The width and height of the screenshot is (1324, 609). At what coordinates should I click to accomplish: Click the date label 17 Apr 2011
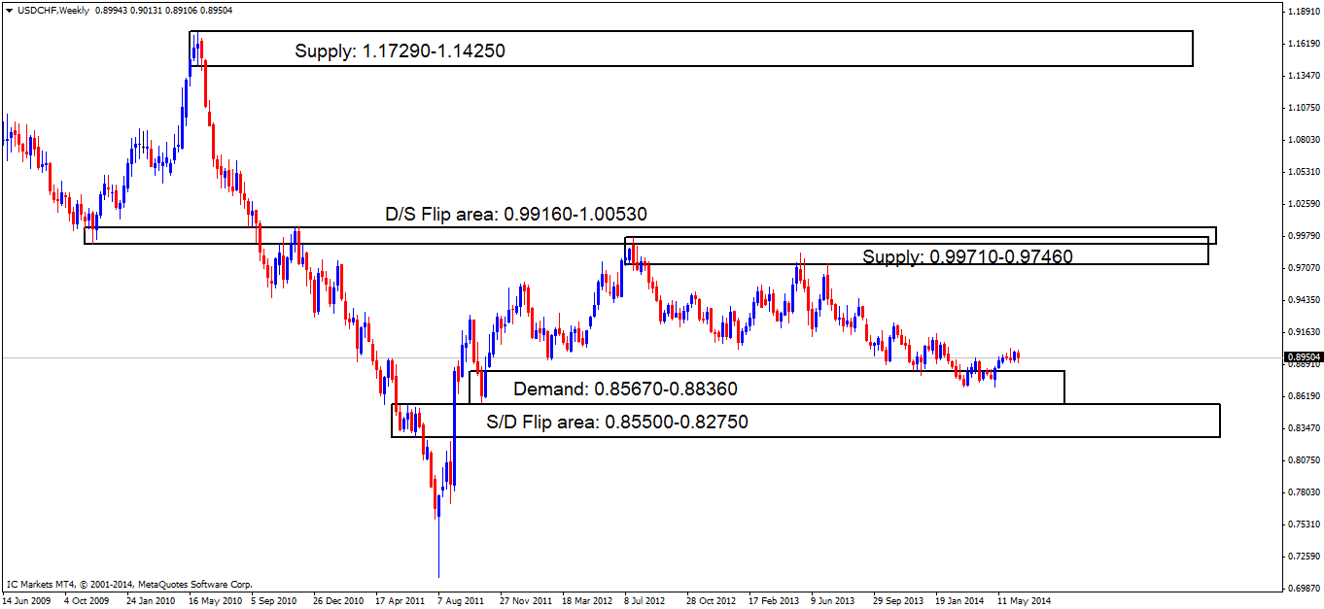click(x=401, y=600)
